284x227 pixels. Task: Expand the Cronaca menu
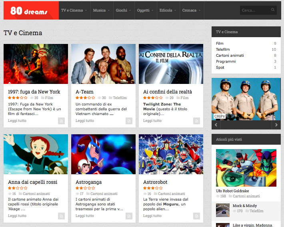tap(192, 10)
